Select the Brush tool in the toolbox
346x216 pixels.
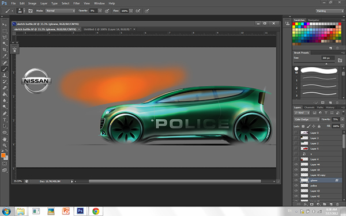click(x=5, y=69)
